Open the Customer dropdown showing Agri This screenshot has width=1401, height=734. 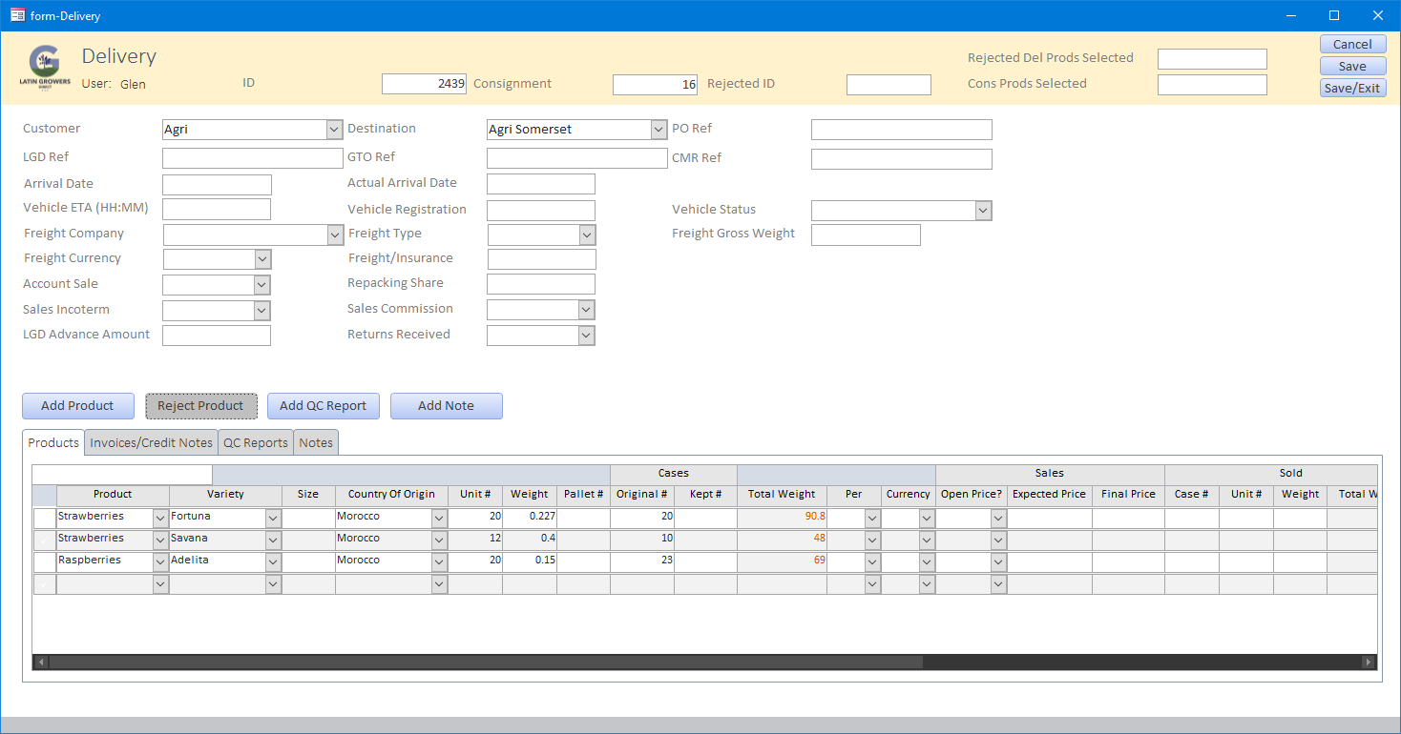334,130
